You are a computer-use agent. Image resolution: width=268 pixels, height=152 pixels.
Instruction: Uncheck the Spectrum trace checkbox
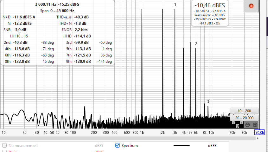point(118,146)
